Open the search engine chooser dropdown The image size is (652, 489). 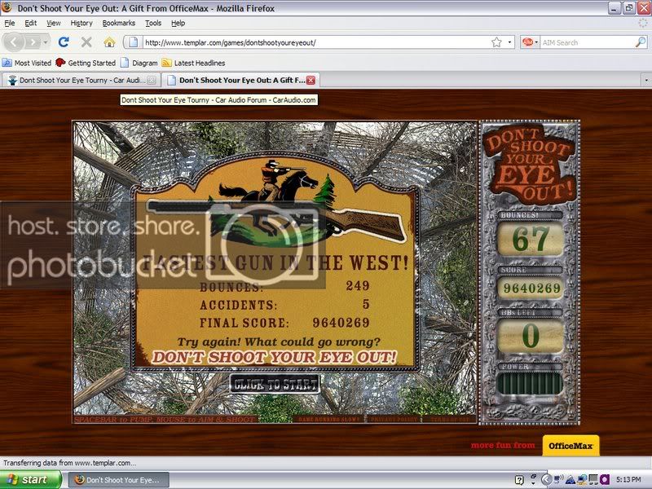(x=536, y=42)
